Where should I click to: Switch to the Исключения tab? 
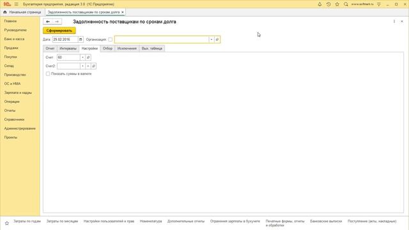click(x=127, y=49)
